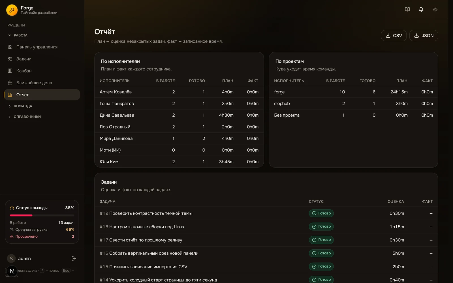Click the ОЦЕНКА column header
The width and height of the screenshot is (453, 283).
tap(396, 201)
